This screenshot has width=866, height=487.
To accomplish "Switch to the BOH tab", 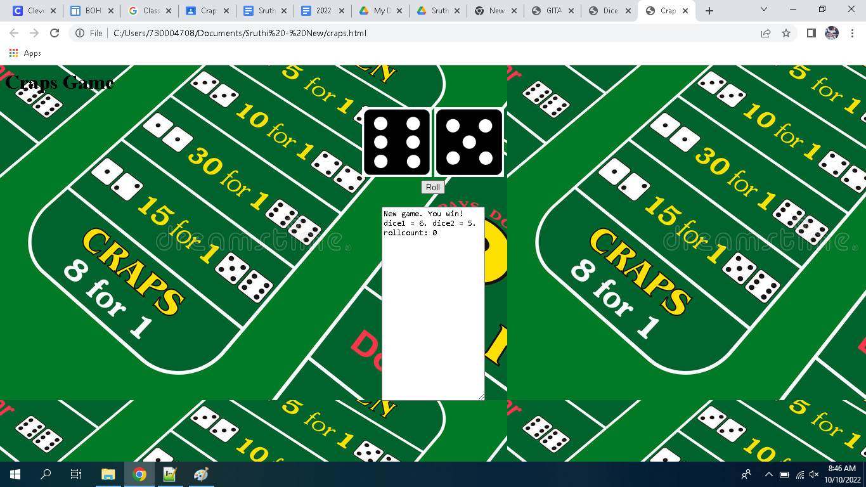I will tap(93, 11).
